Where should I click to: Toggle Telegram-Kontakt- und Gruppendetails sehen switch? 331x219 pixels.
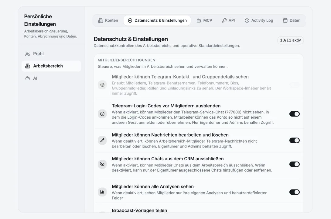(x=295, y=85)
